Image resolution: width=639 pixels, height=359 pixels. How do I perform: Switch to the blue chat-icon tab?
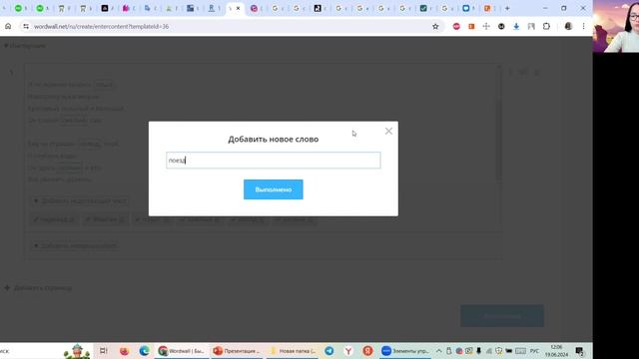466,8
